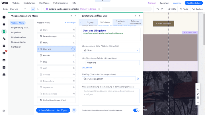The image size is (205, 115).
Task: Open the Dev-Modus menu
Action: tap(44, 3)
